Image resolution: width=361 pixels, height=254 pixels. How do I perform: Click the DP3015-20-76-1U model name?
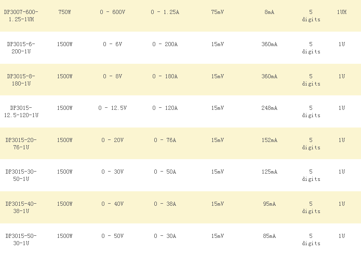pyautogui.click(x=21, y=144)
